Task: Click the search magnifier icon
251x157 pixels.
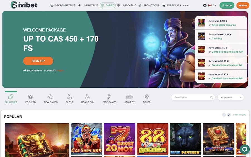Action: coord(211,97)
